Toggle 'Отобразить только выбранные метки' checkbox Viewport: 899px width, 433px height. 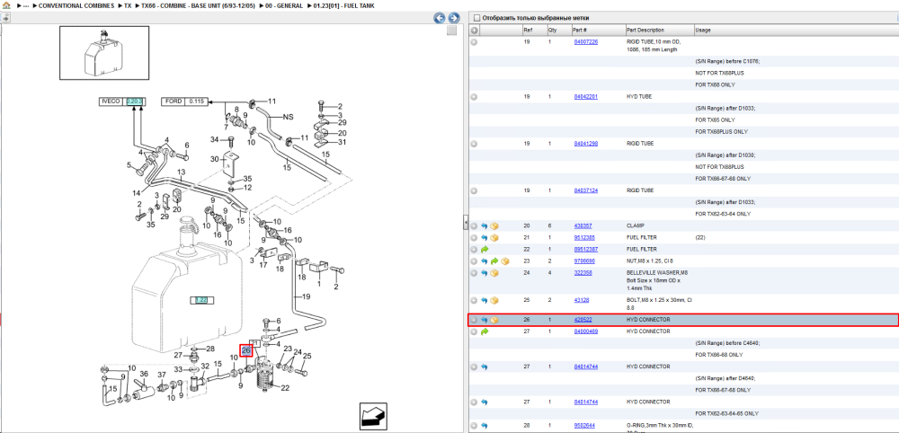pos(477,18)
